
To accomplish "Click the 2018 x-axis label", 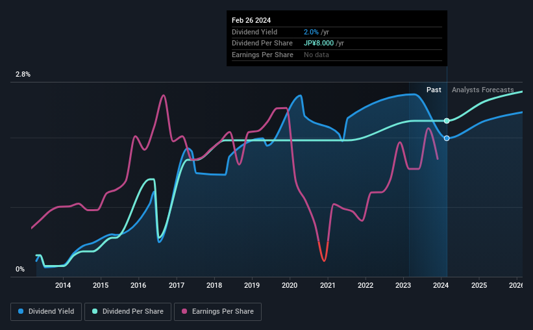I will click(x=214, y=285).
